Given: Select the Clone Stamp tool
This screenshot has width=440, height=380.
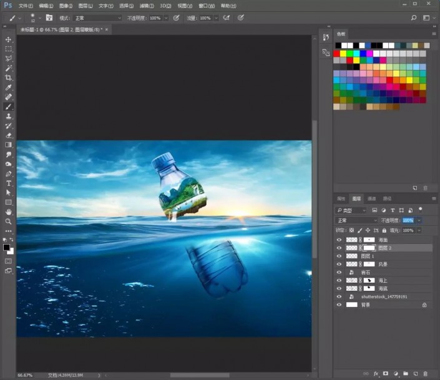Looking at the screenshot, I should coord(8,116).
